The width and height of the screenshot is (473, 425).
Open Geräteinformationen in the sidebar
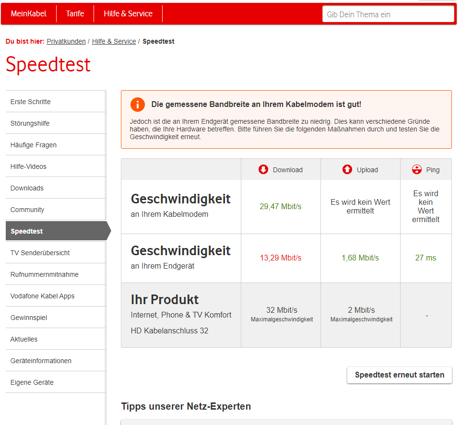[x=56, y=361]
